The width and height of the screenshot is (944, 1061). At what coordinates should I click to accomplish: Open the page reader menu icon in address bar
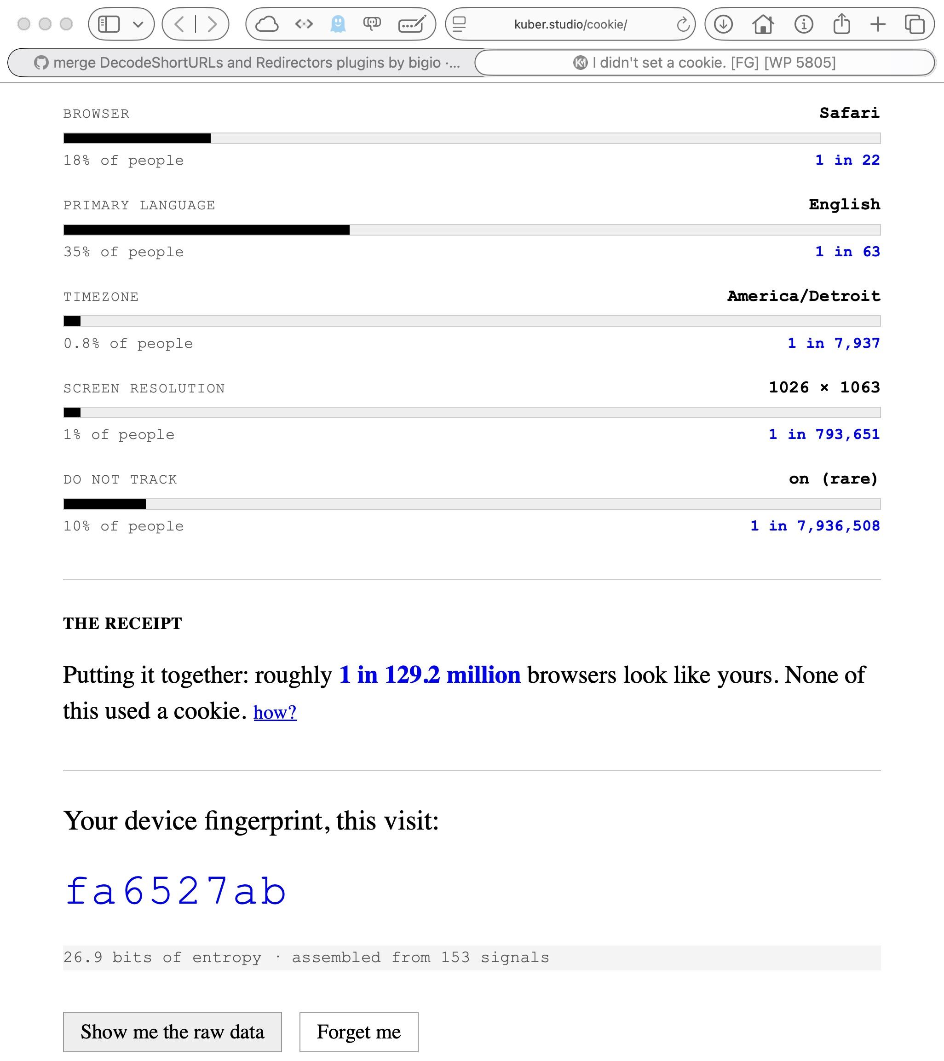tap(459, 24)
